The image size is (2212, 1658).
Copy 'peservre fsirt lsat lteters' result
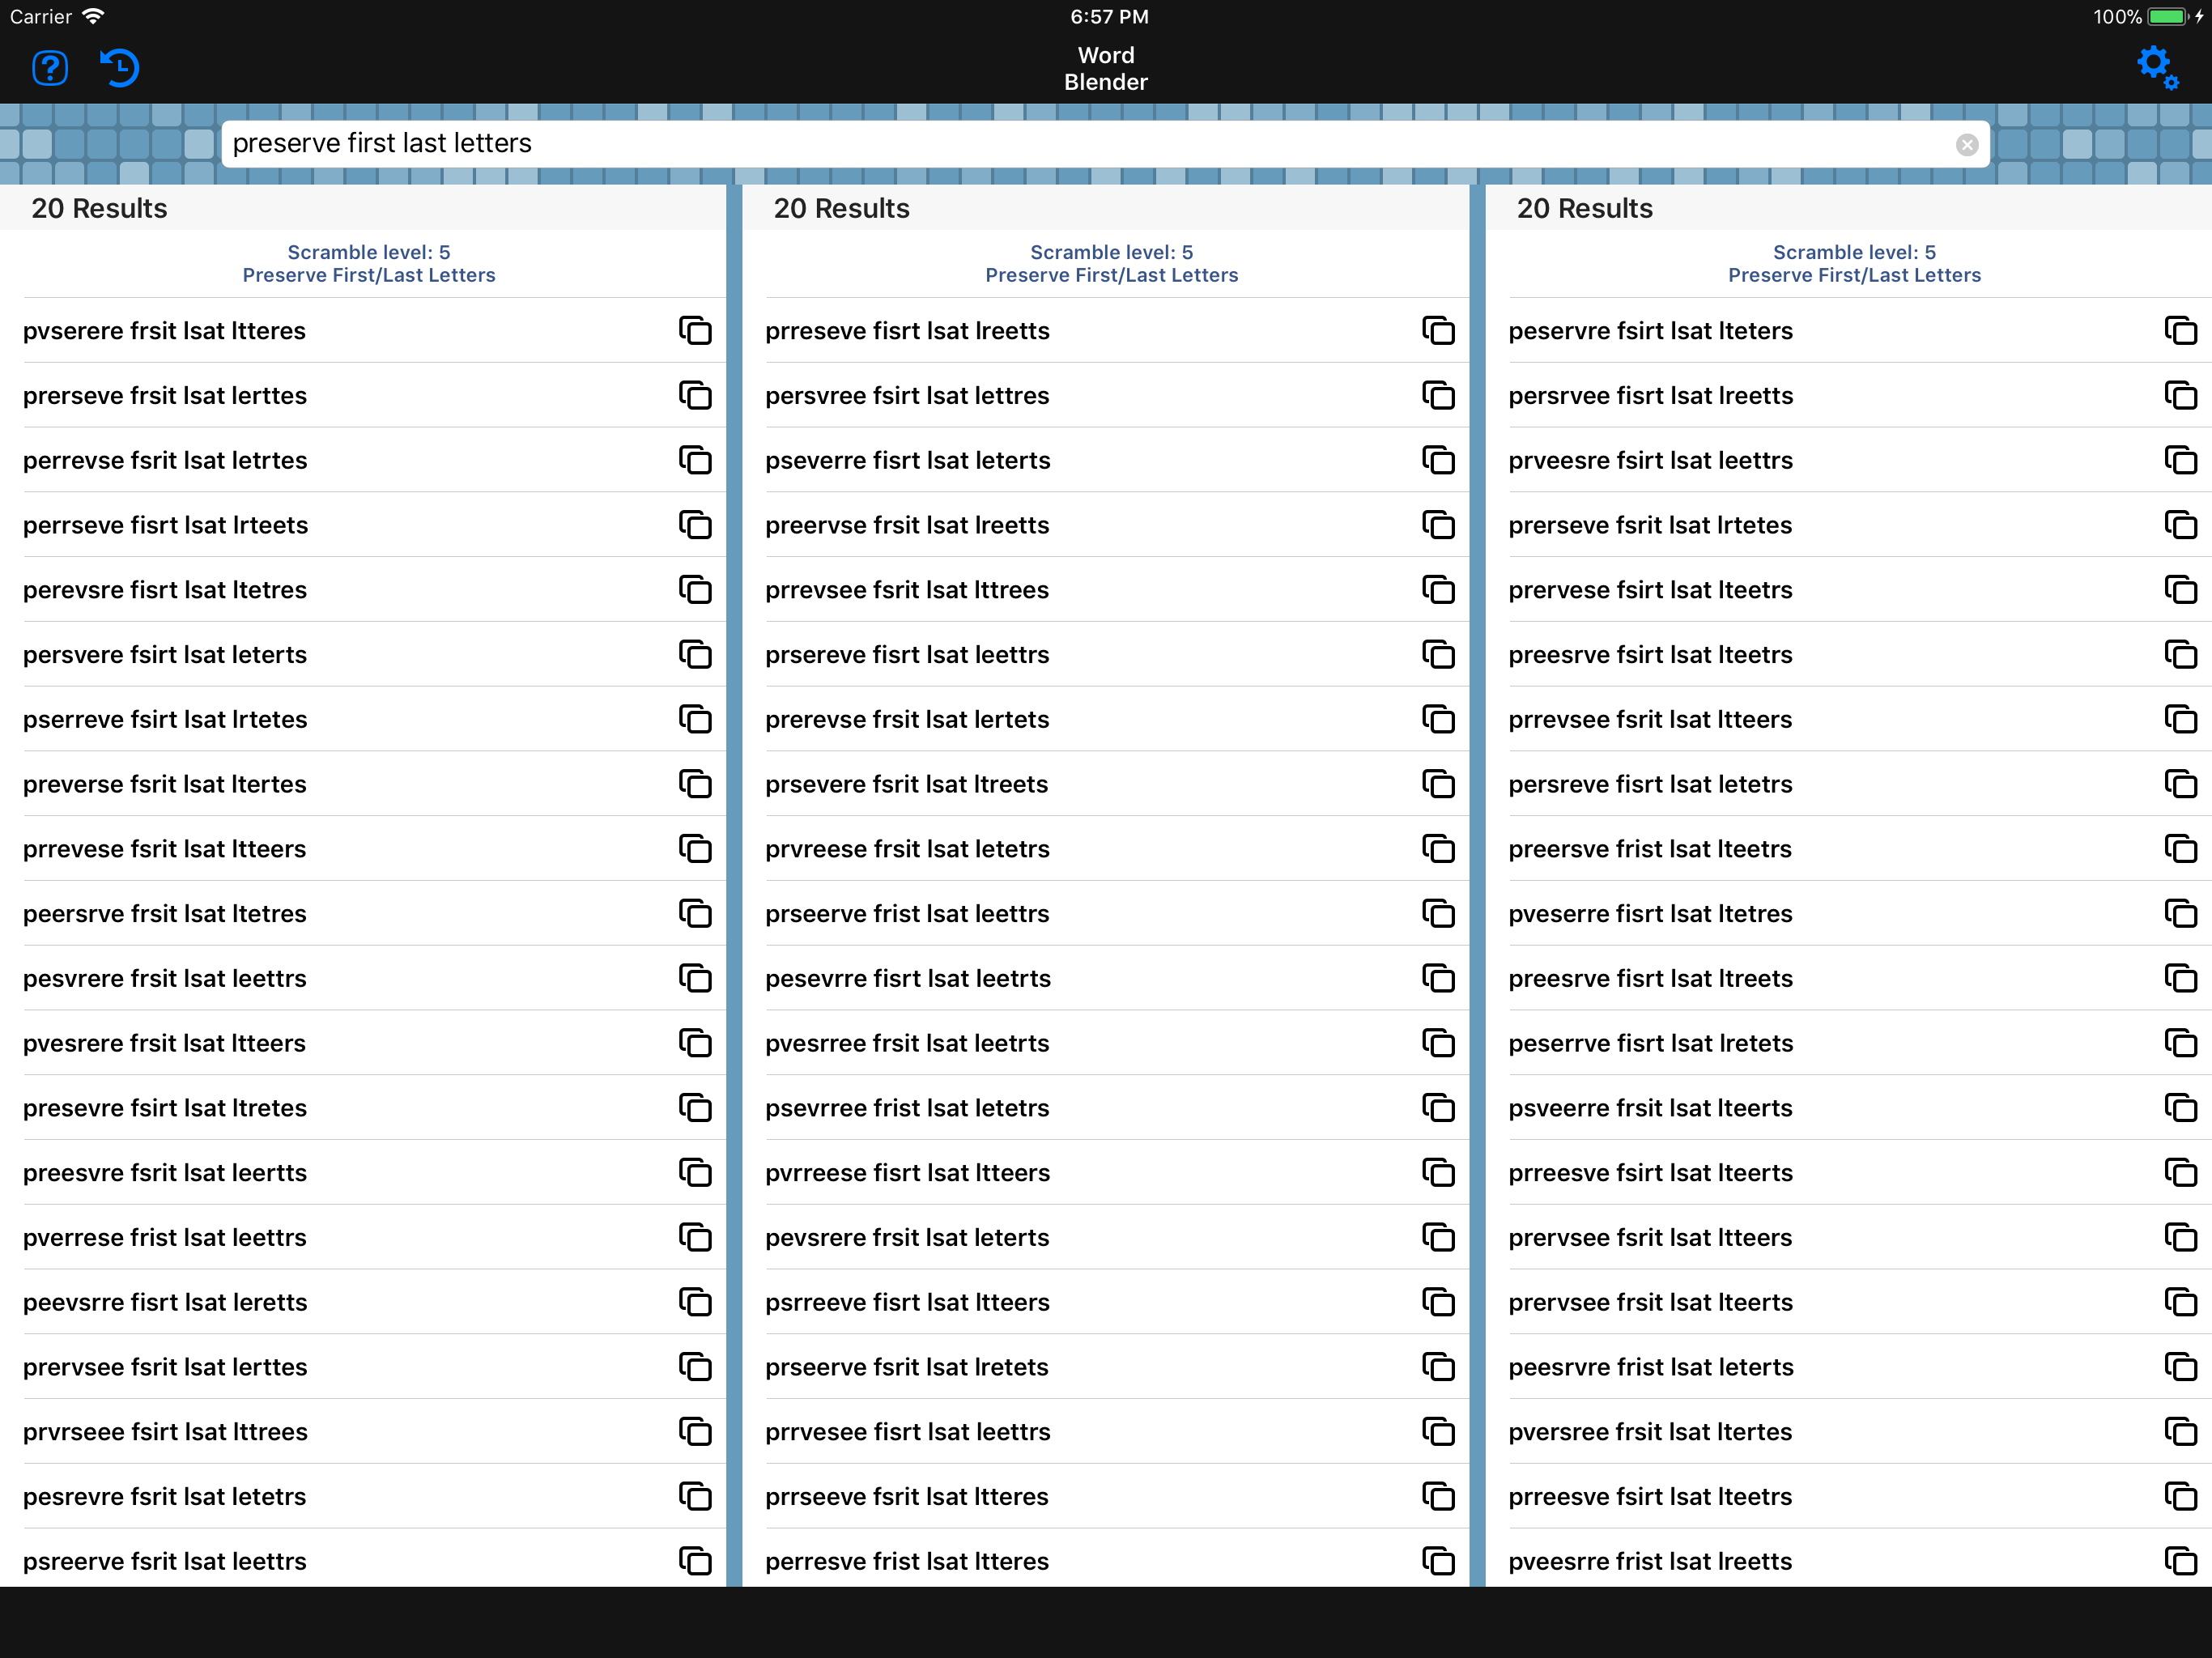(x=2180, y=331)
